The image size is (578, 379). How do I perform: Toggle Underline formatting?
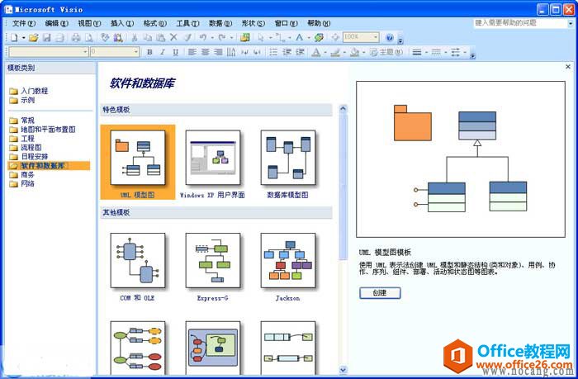[175, 52]
